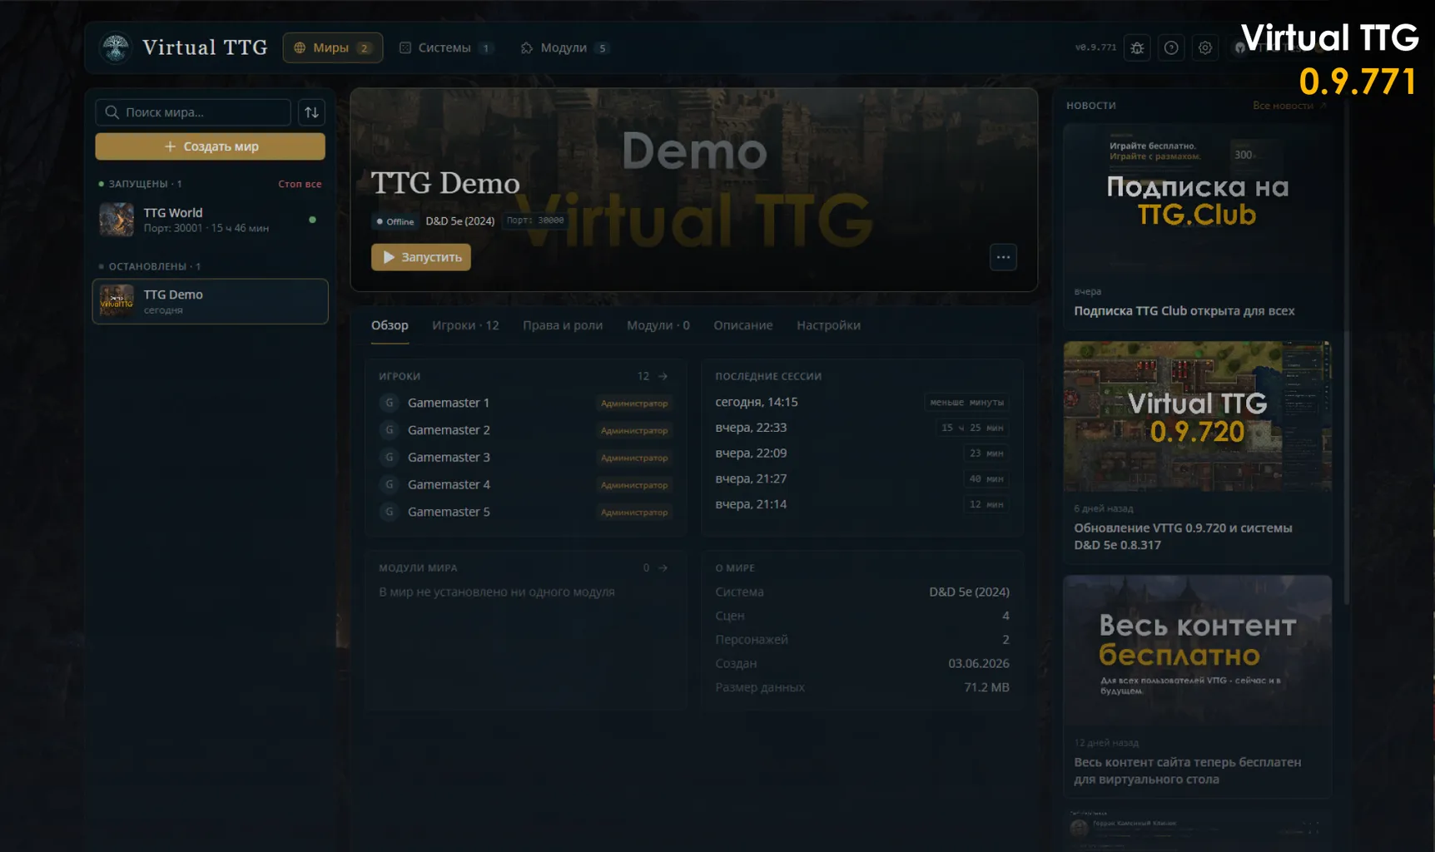The width and height of the screenshot is (1435, 852).
Task: Open the bug report icon
Action: pos(1137,47)
